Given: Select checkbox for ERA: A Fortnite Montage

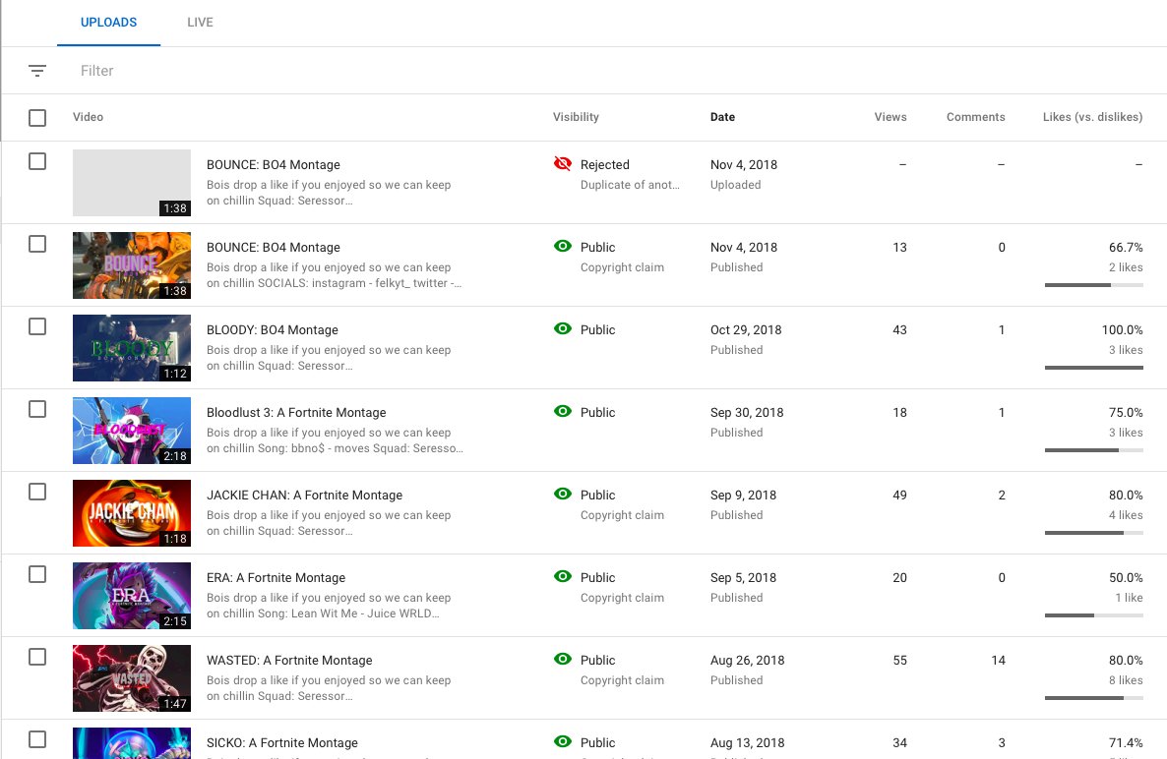Looking at the screenshot, I should [x=37, y=574].
